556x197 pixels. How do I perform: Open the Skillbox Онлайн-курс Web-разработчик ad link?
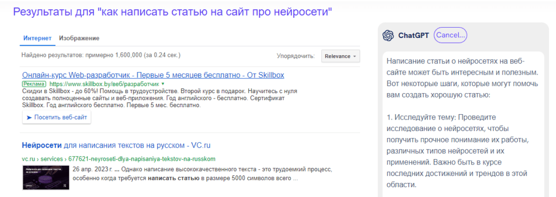coord(153,75)
